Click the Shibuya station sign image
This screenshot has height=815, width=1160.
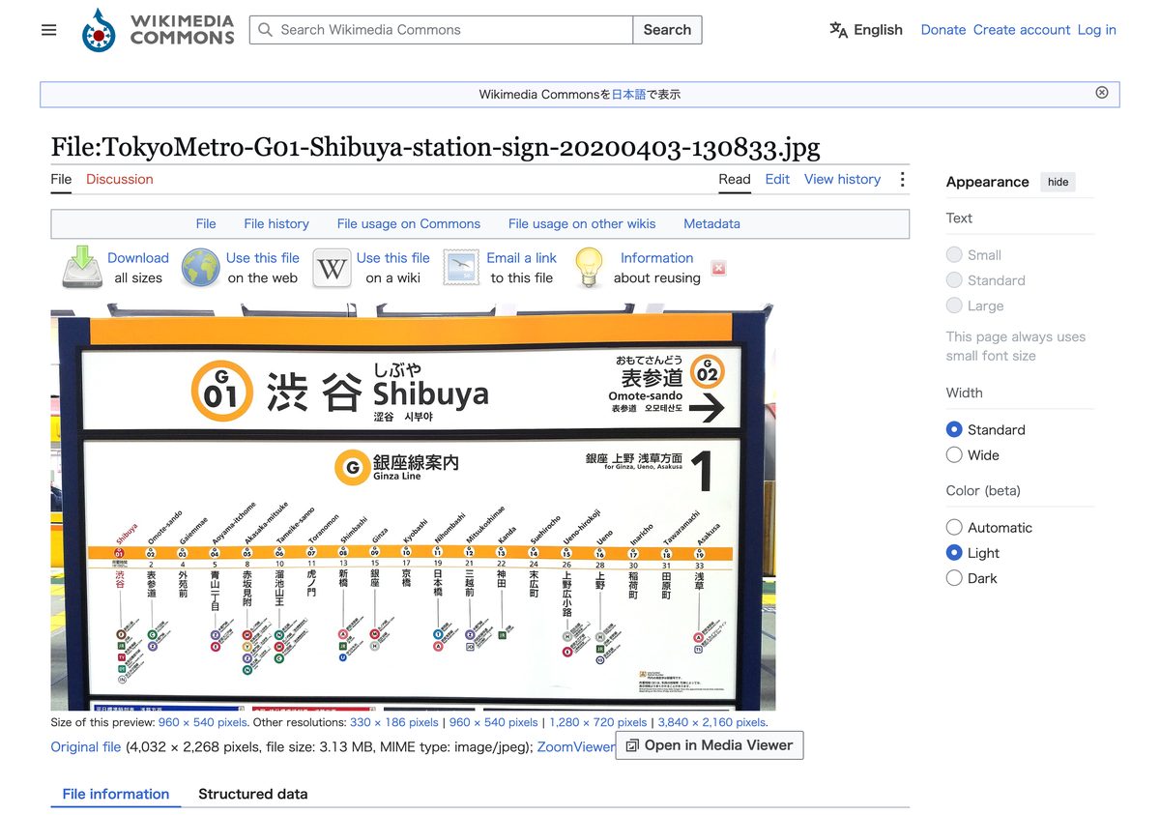[x=413, y=507]
